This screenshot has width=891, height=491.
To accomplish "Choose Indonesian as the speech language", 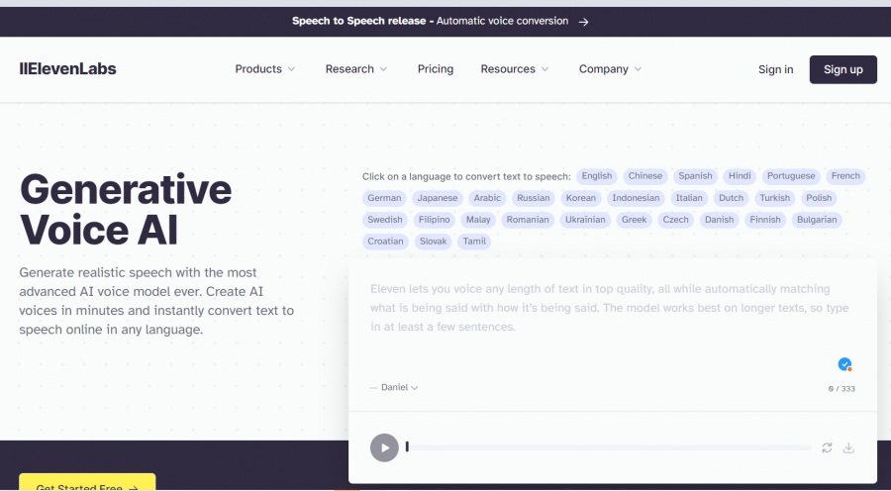I will coord(636,198).
